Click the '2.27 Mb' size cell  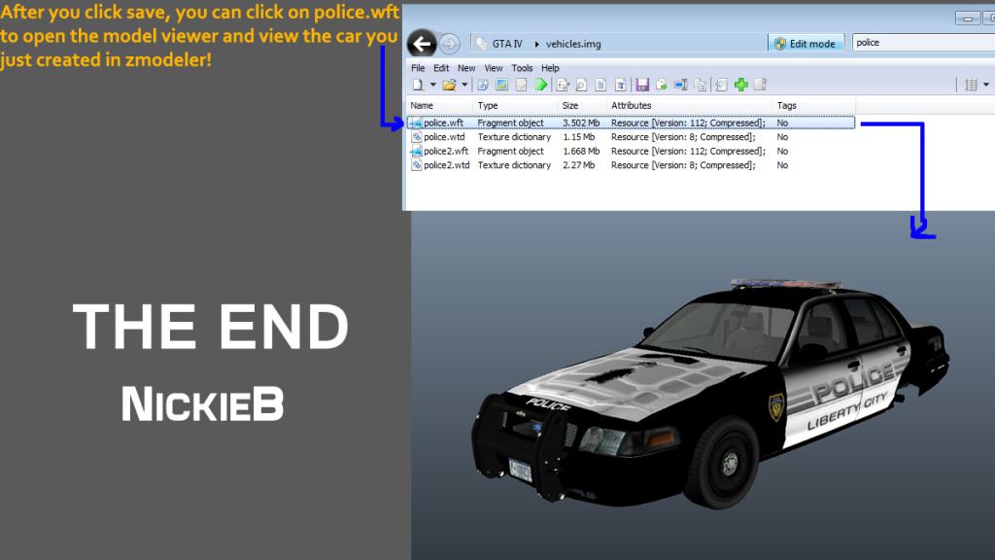(579, 165)
